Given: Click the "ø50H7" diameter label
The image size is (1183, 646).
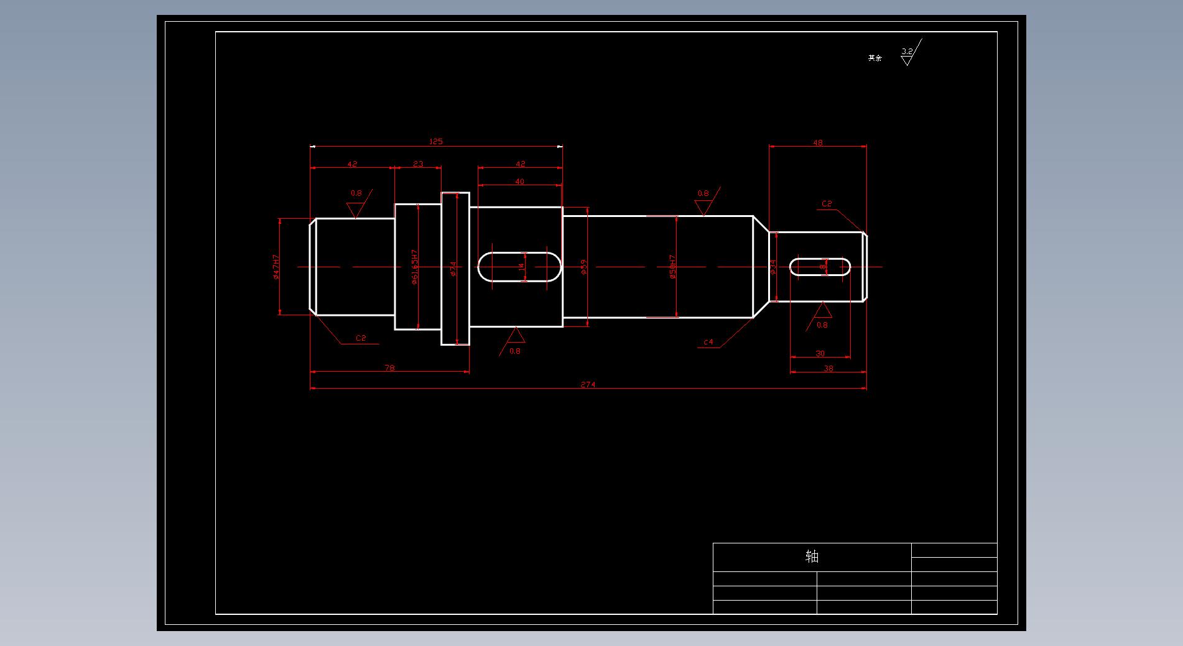Looking at the screenshot, I should pyautogui.click(x=672, y=267).
